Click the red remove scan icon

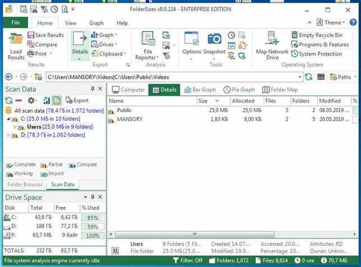pos(18,100)
